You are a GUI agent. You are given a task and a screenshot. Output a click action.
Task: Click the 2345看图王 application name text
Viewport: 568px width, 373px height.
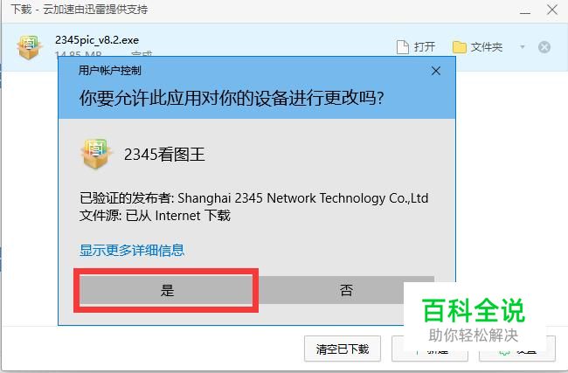click(164, 155)
